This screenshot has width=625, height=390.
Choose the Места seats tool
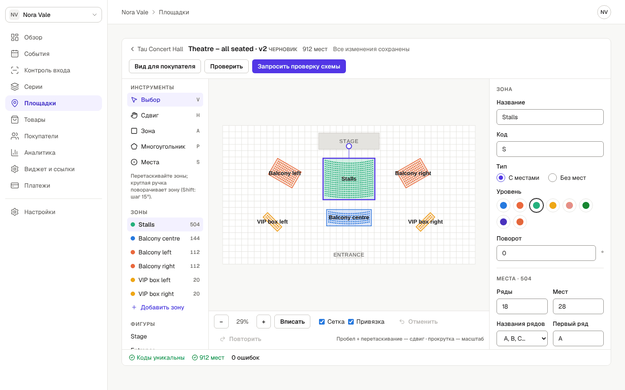(165, 162)
